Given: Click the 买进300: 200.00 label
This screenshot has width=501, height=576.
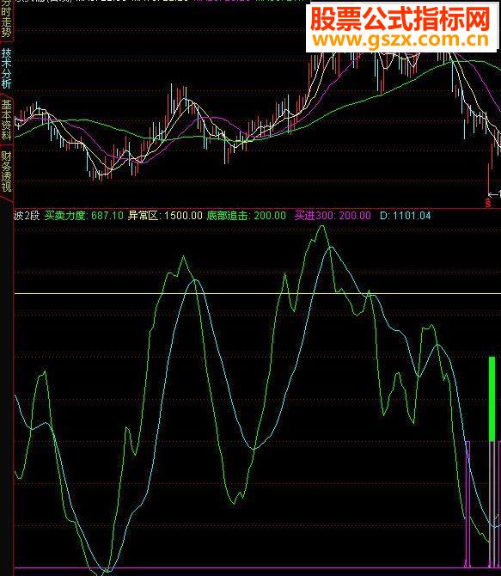Looking at the screenshot, I should click(x=333, y=215).
